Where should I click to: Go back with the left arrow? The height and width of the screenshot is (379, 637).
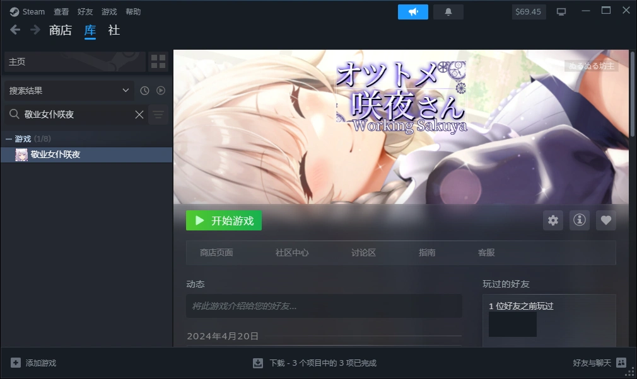(15, 30)
